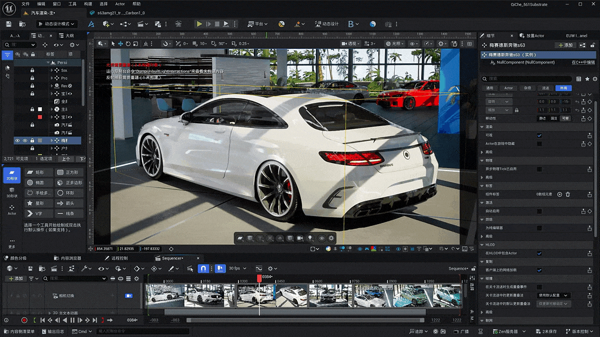Choose the 环形 ring shape tool
Viewport: 600px width, 337px height.
(x=69, y=193)
